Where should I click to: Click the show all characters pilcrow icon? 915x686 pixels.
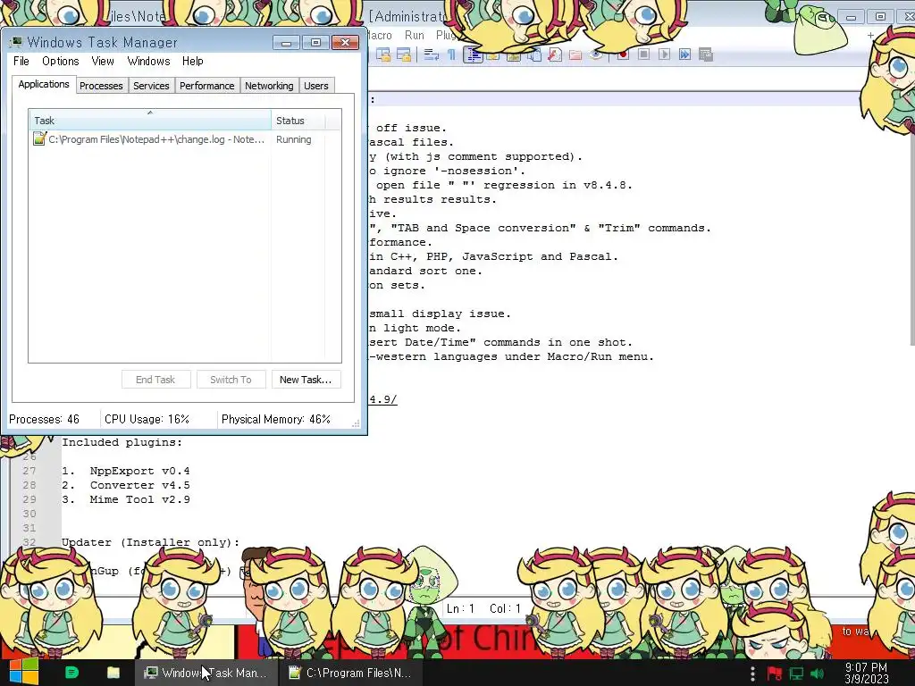451,54
